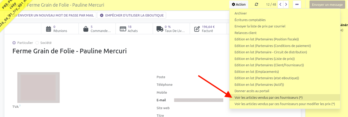Select Edition en lot Conditions de paiement
348x117 pixels.
[x=285, y=46]
